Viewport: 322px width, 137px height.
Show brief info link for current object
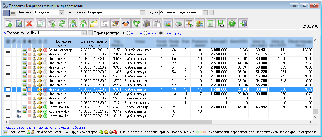pyautogui.click(x=44, y=128)
